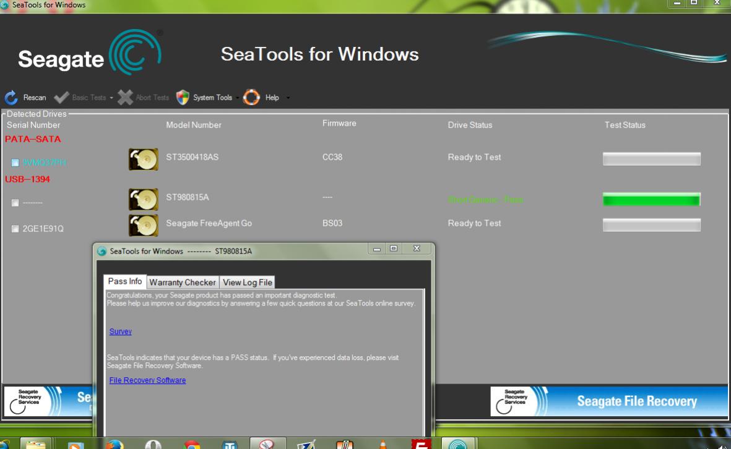Click the Help lifebuoy icon
731x449 pixels.
[x=251, y=98]
